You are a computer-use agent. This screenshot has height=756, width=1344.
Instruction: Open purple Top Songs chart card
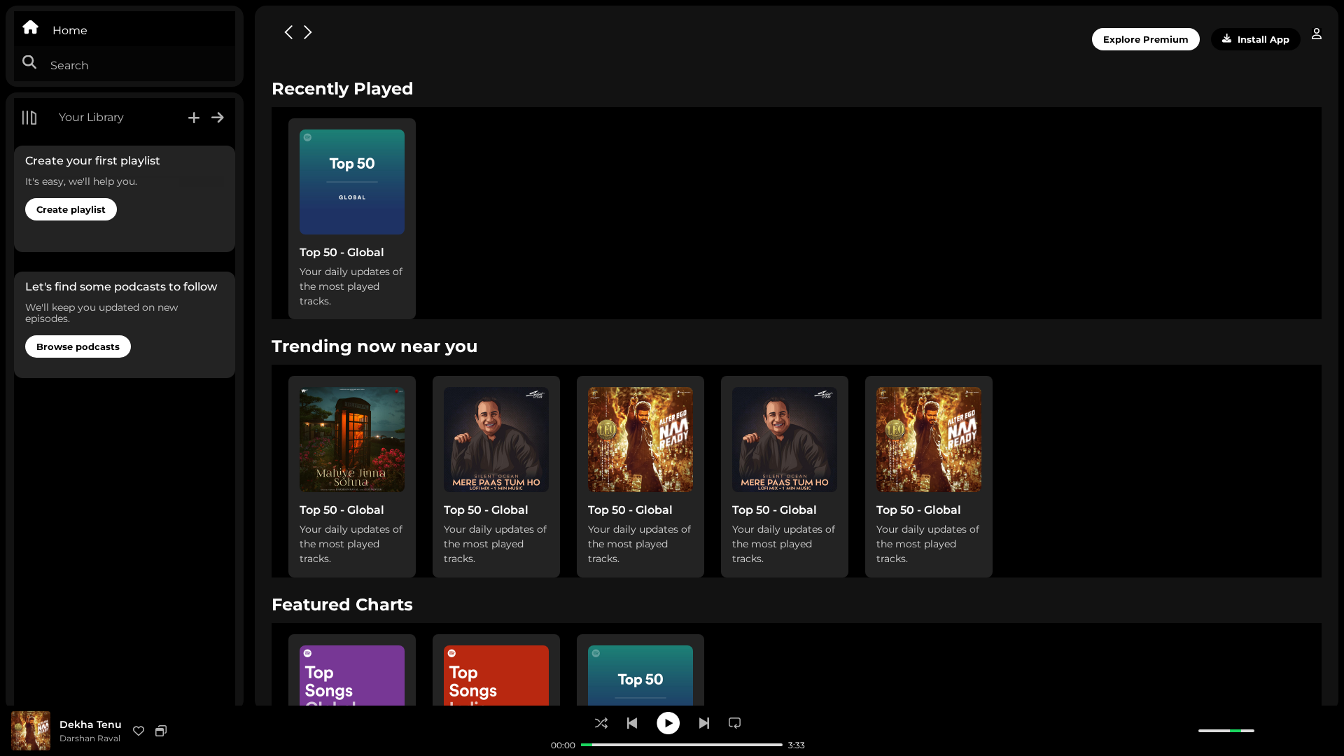(352, 670)
